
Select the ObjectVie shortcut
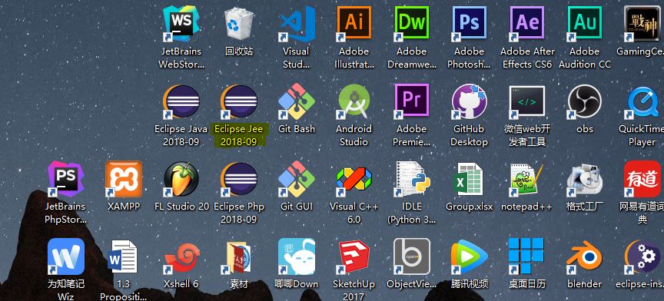coord(412,256)
